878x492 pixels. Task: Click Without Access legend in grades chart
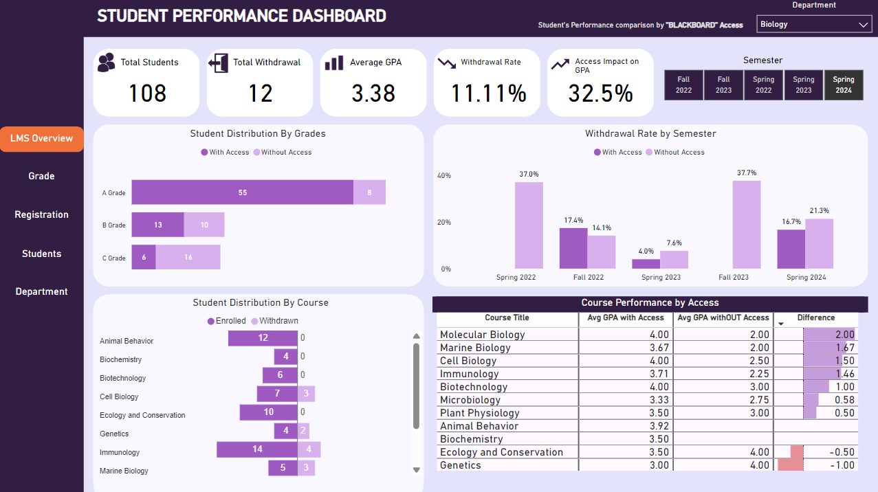[x=282, y=153]
